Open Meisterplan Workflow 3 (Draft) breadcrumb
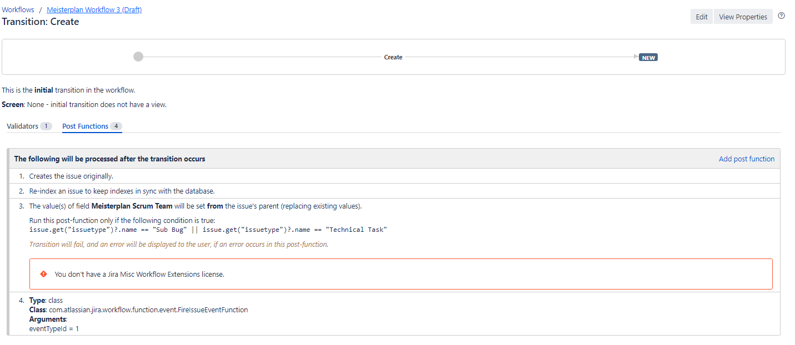Image resolution: width=795 pixels, height=345 pixels. coord(93,9)
